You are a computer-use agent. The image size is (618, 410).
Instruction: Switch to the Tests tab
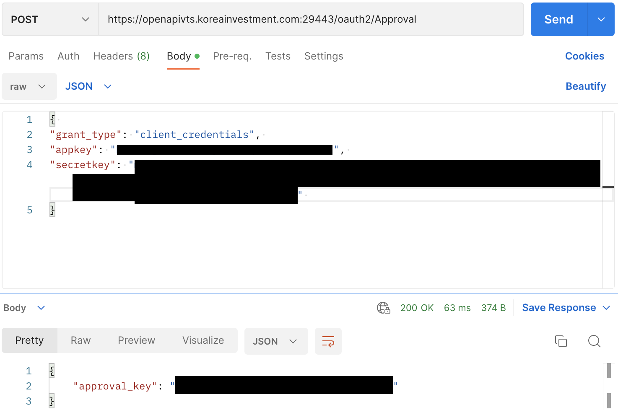pyautogui.click(x=278, y=56)
